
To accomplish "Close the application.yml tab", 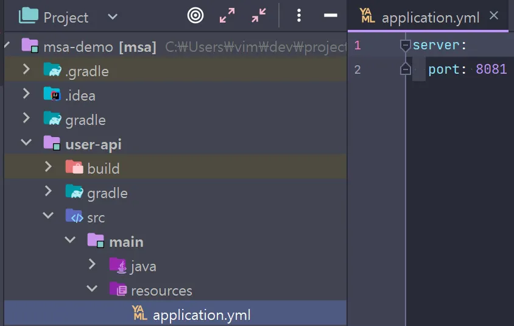I will [x=494, y=16].
